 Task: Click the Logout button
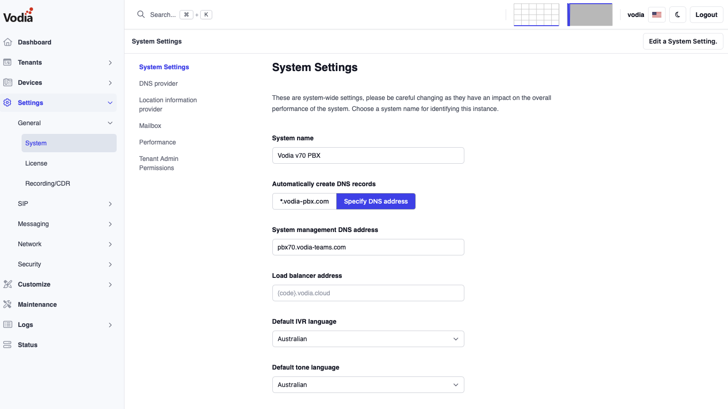pos(706,15)
